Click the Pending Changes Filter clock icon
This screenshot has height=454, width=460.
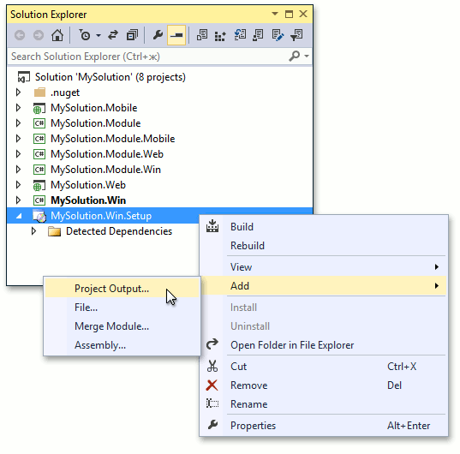coord(85,35)
